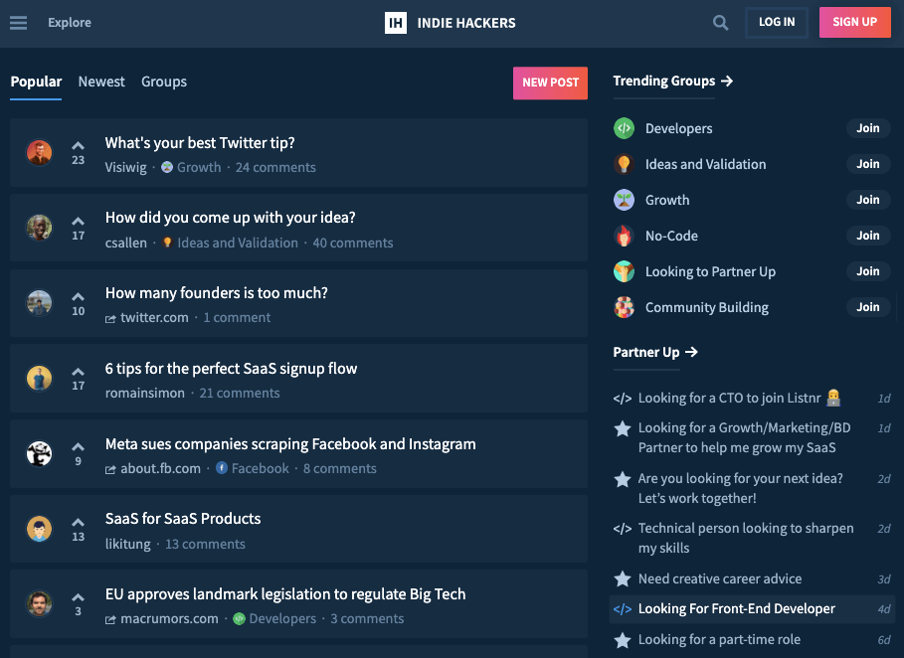Image resolution: width=904 pixels, height=658 pixels.
Task: Join the Looking to Partner Up group
Action: (867, 271)
